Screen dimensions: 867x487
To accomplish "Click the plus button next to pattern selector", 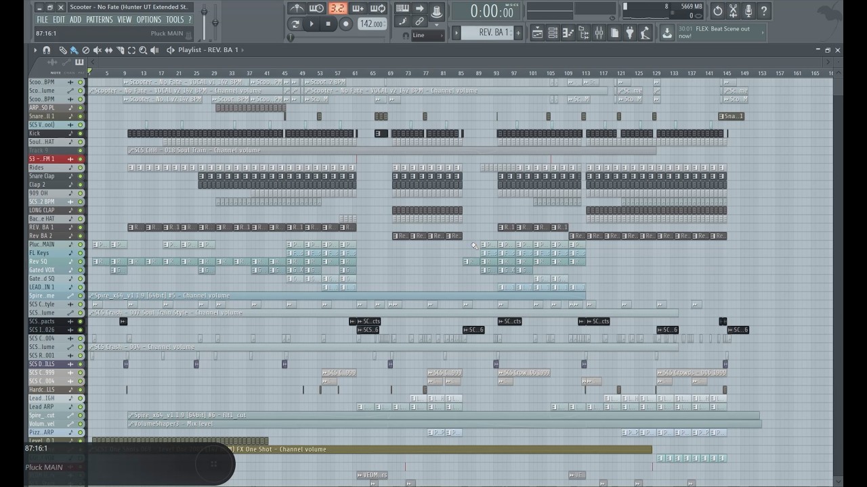I will (x=518, y=32).
